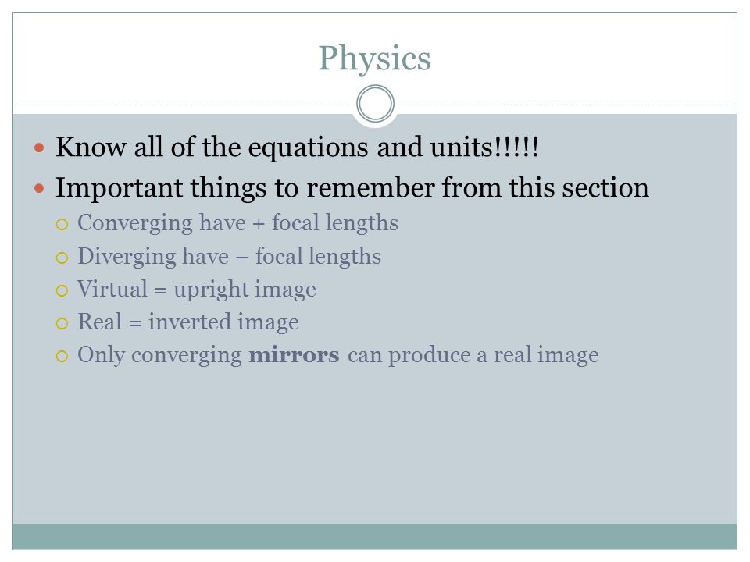Click the Physics slide title

click(374, 59)
